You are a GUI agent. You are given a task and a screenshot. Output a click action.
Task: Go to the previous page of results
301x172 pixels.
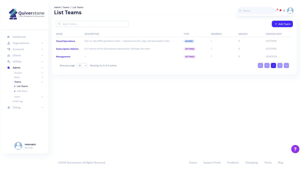point(267,65)
